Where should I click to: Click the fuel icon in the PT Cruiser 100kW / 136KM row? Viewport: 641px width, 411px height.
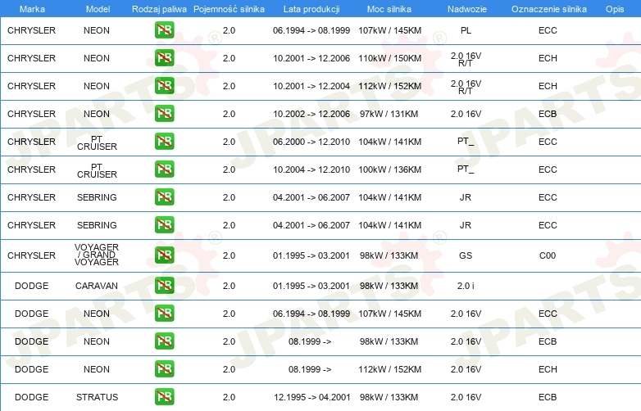(164, 169)
